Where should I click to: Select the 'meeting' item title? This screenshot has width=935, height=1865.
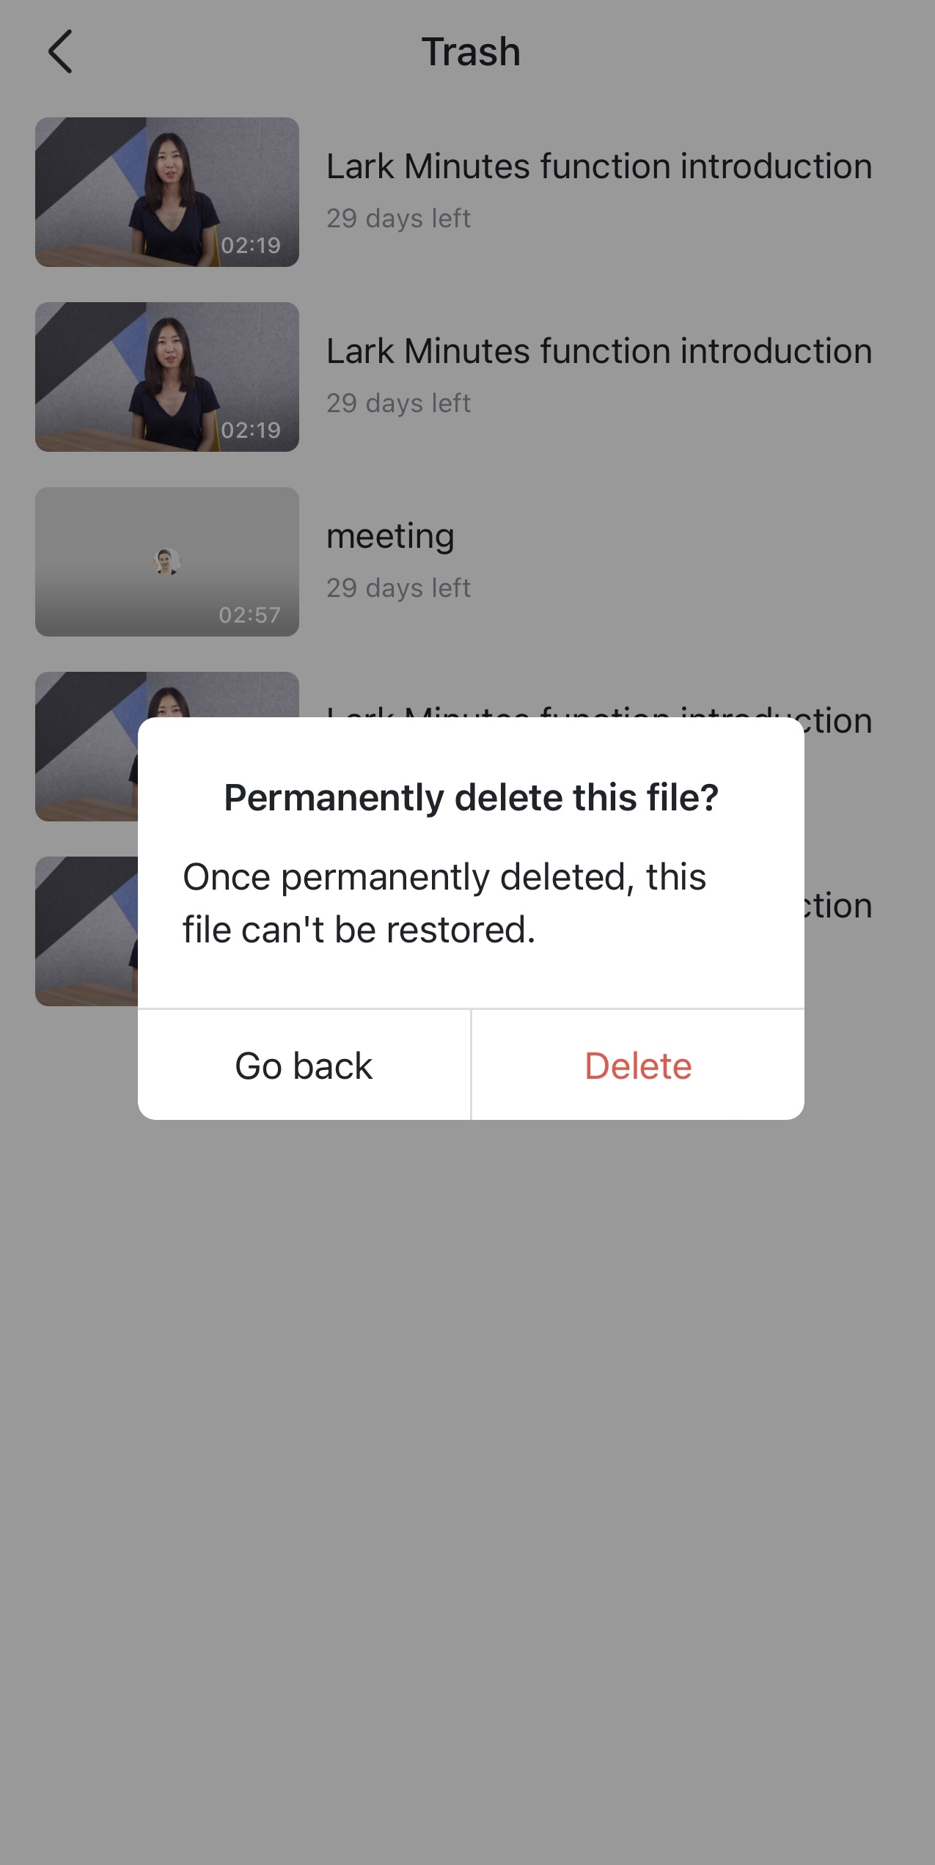(x=390, y=537)
